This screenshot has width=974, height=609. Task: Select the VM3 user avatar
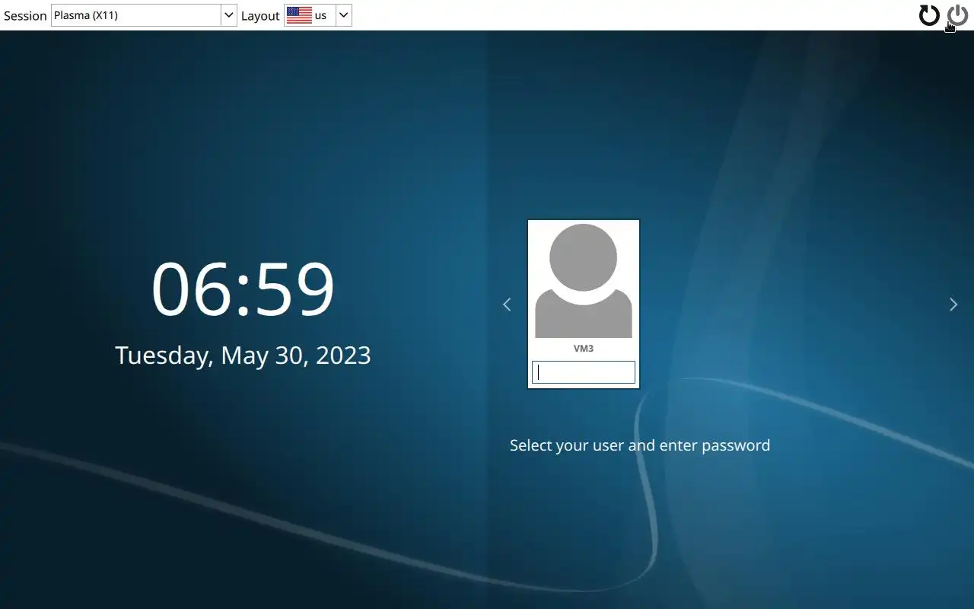(584, 281)
